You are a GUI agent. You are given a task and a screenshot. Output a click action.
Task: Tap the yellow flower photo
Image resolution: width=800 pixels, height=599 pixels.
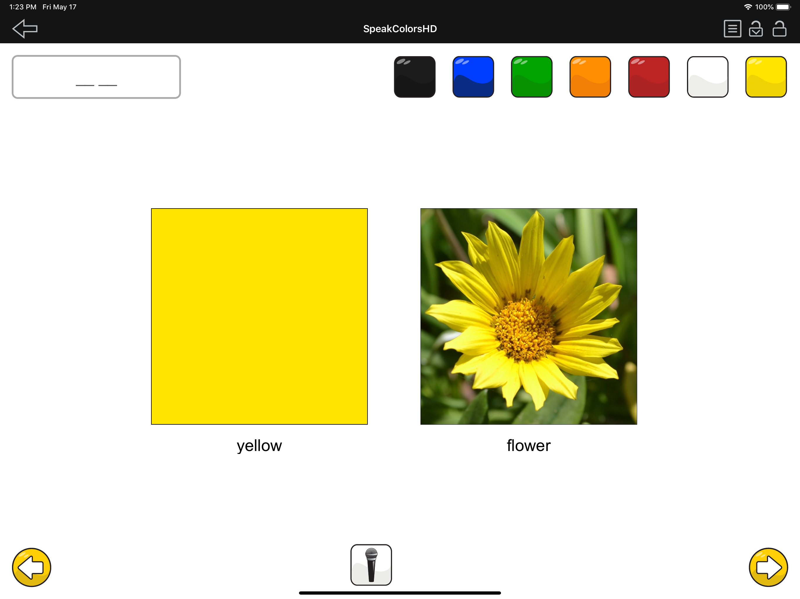coord(528,316)
